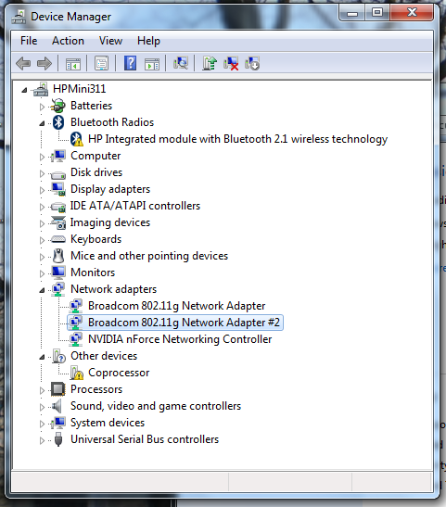Select the Network adapters label
This screenshot has width=446, height=507.
coord(113,289)
